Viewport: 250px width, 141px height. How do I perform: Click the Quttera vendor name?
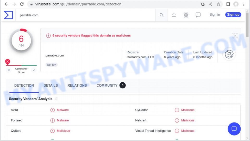click(16, 131)
